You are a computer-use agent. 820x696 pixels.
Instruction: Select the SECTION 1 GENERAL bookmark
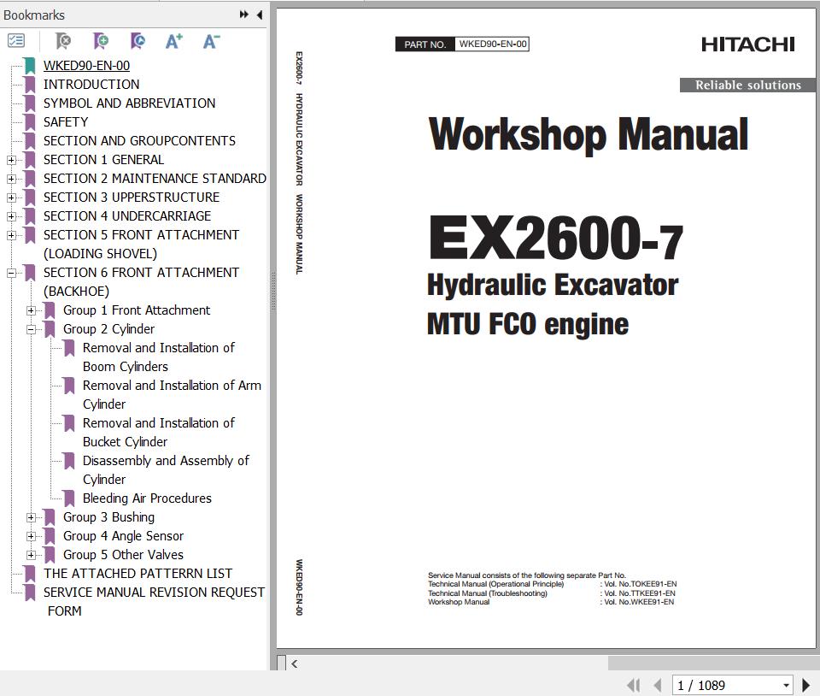coord(103,160)
